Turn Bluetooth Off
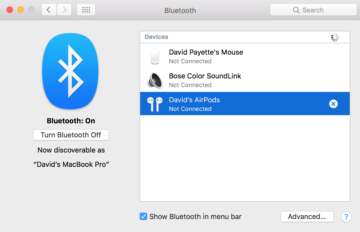 [x=71, y=135]
